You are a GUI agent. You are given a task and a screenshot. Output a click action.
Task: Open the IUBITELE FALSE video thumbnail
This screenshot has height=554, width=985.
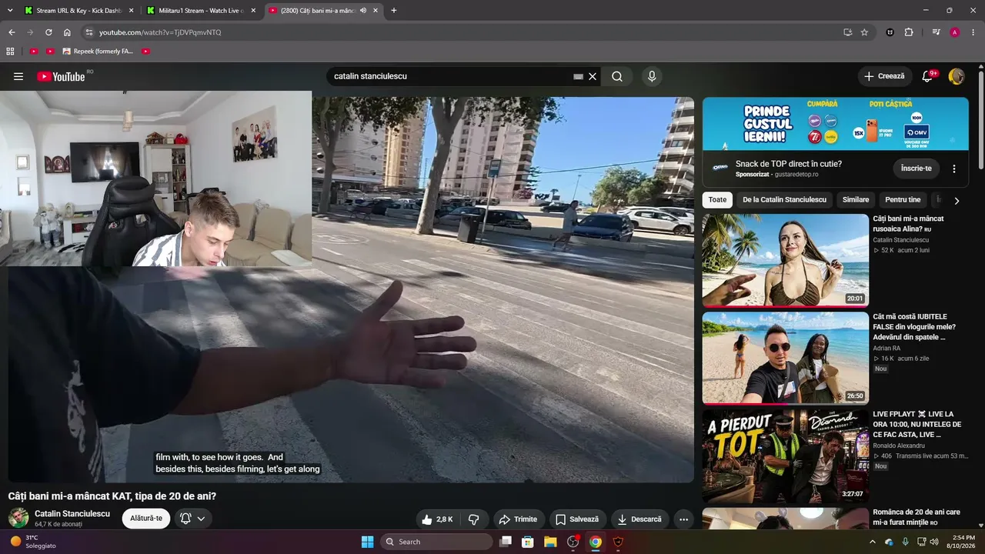[x=785, y=358]
